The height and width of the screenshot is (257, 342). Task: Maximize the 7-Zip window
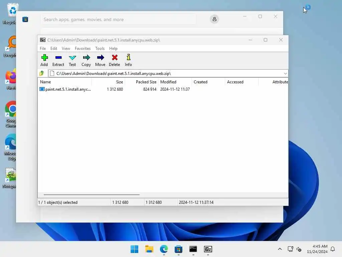[266, 40]
